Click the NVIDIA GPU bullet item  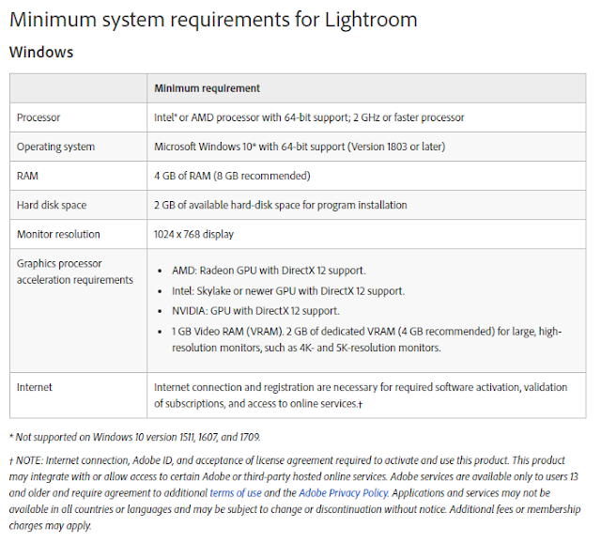[255, 311]
